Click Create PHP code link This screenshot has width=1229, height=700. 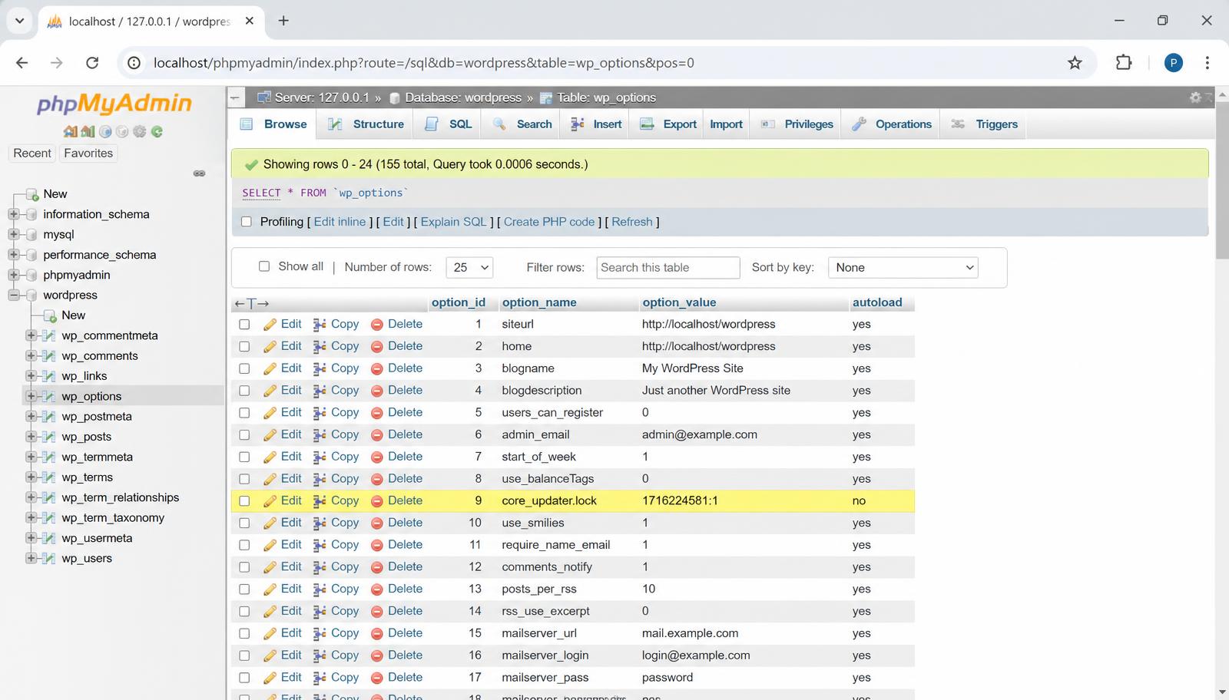click(x=549, y=222)
